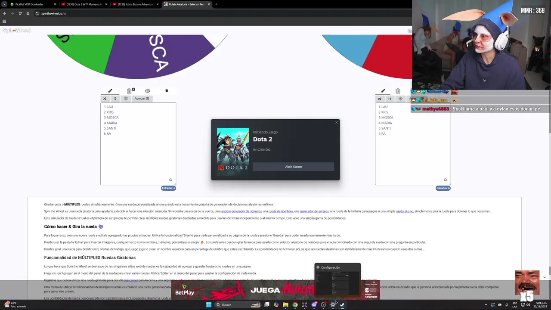The width and height of the screenshot is (551, 310).
Task: Click inside the right wheel entries text area
Action: [x=413, y=144]
